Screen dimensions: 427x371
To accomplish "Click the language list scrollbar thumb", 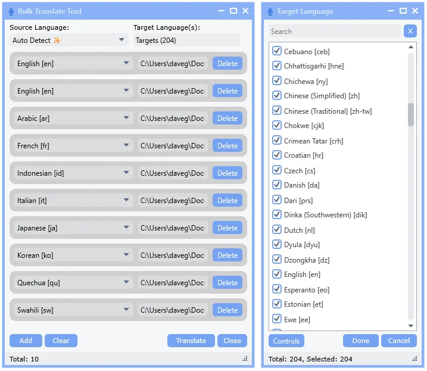I will 411,114.
